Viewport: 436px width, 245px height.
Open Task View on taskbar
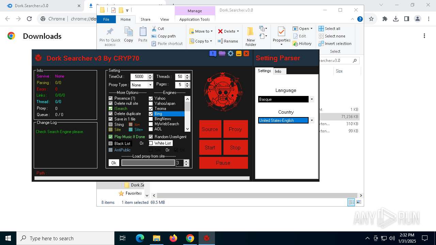coord(123,238)
